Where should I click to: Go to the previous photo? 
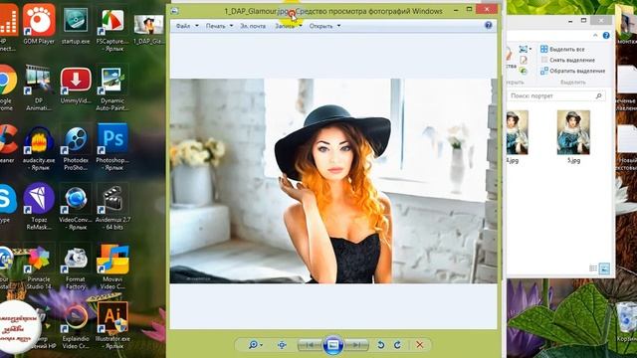coord(310,345)
